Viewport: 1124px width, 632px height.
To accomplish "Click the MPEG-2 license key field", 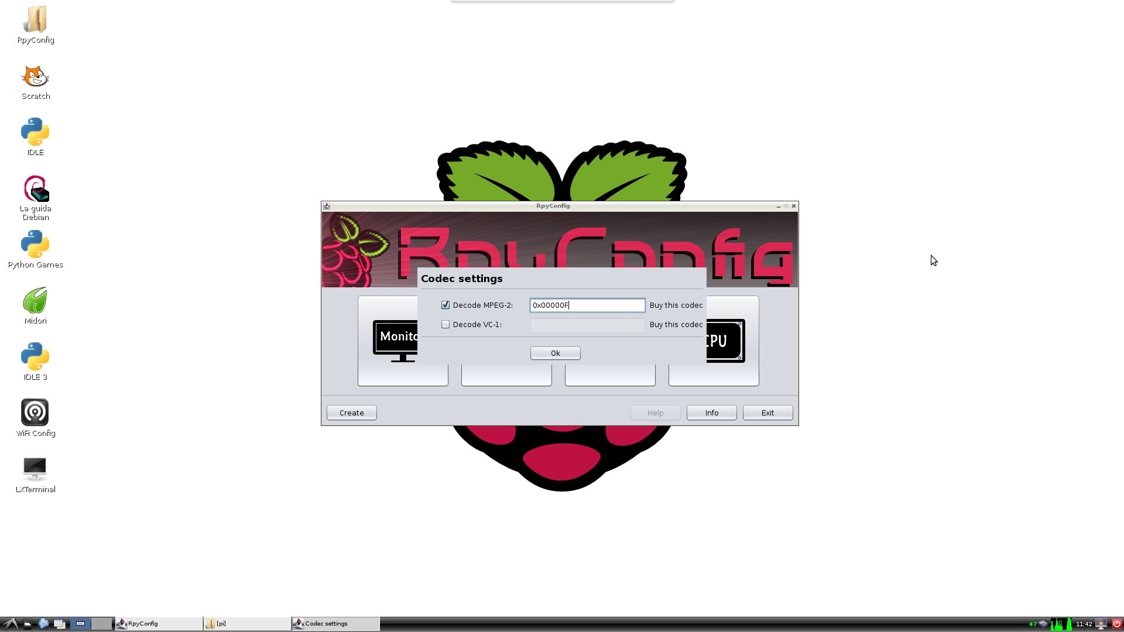I will point(587,305).
